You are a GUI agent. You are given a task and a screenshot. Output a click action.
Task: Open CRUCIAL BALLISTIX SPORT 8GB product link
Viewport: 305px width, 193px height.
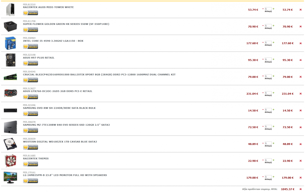tap(99, 74)
